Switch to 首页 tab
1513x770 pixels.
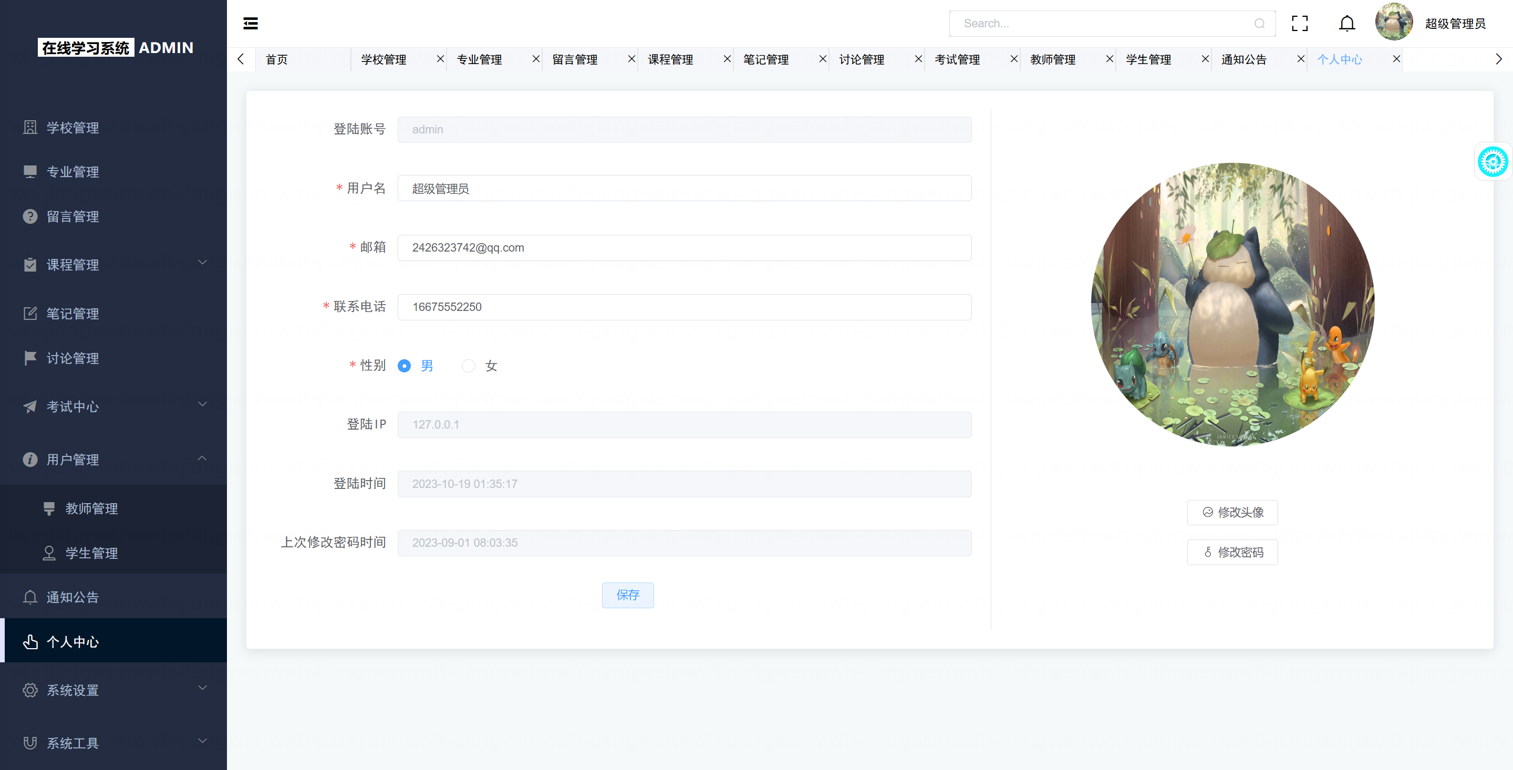coord(277,59)
